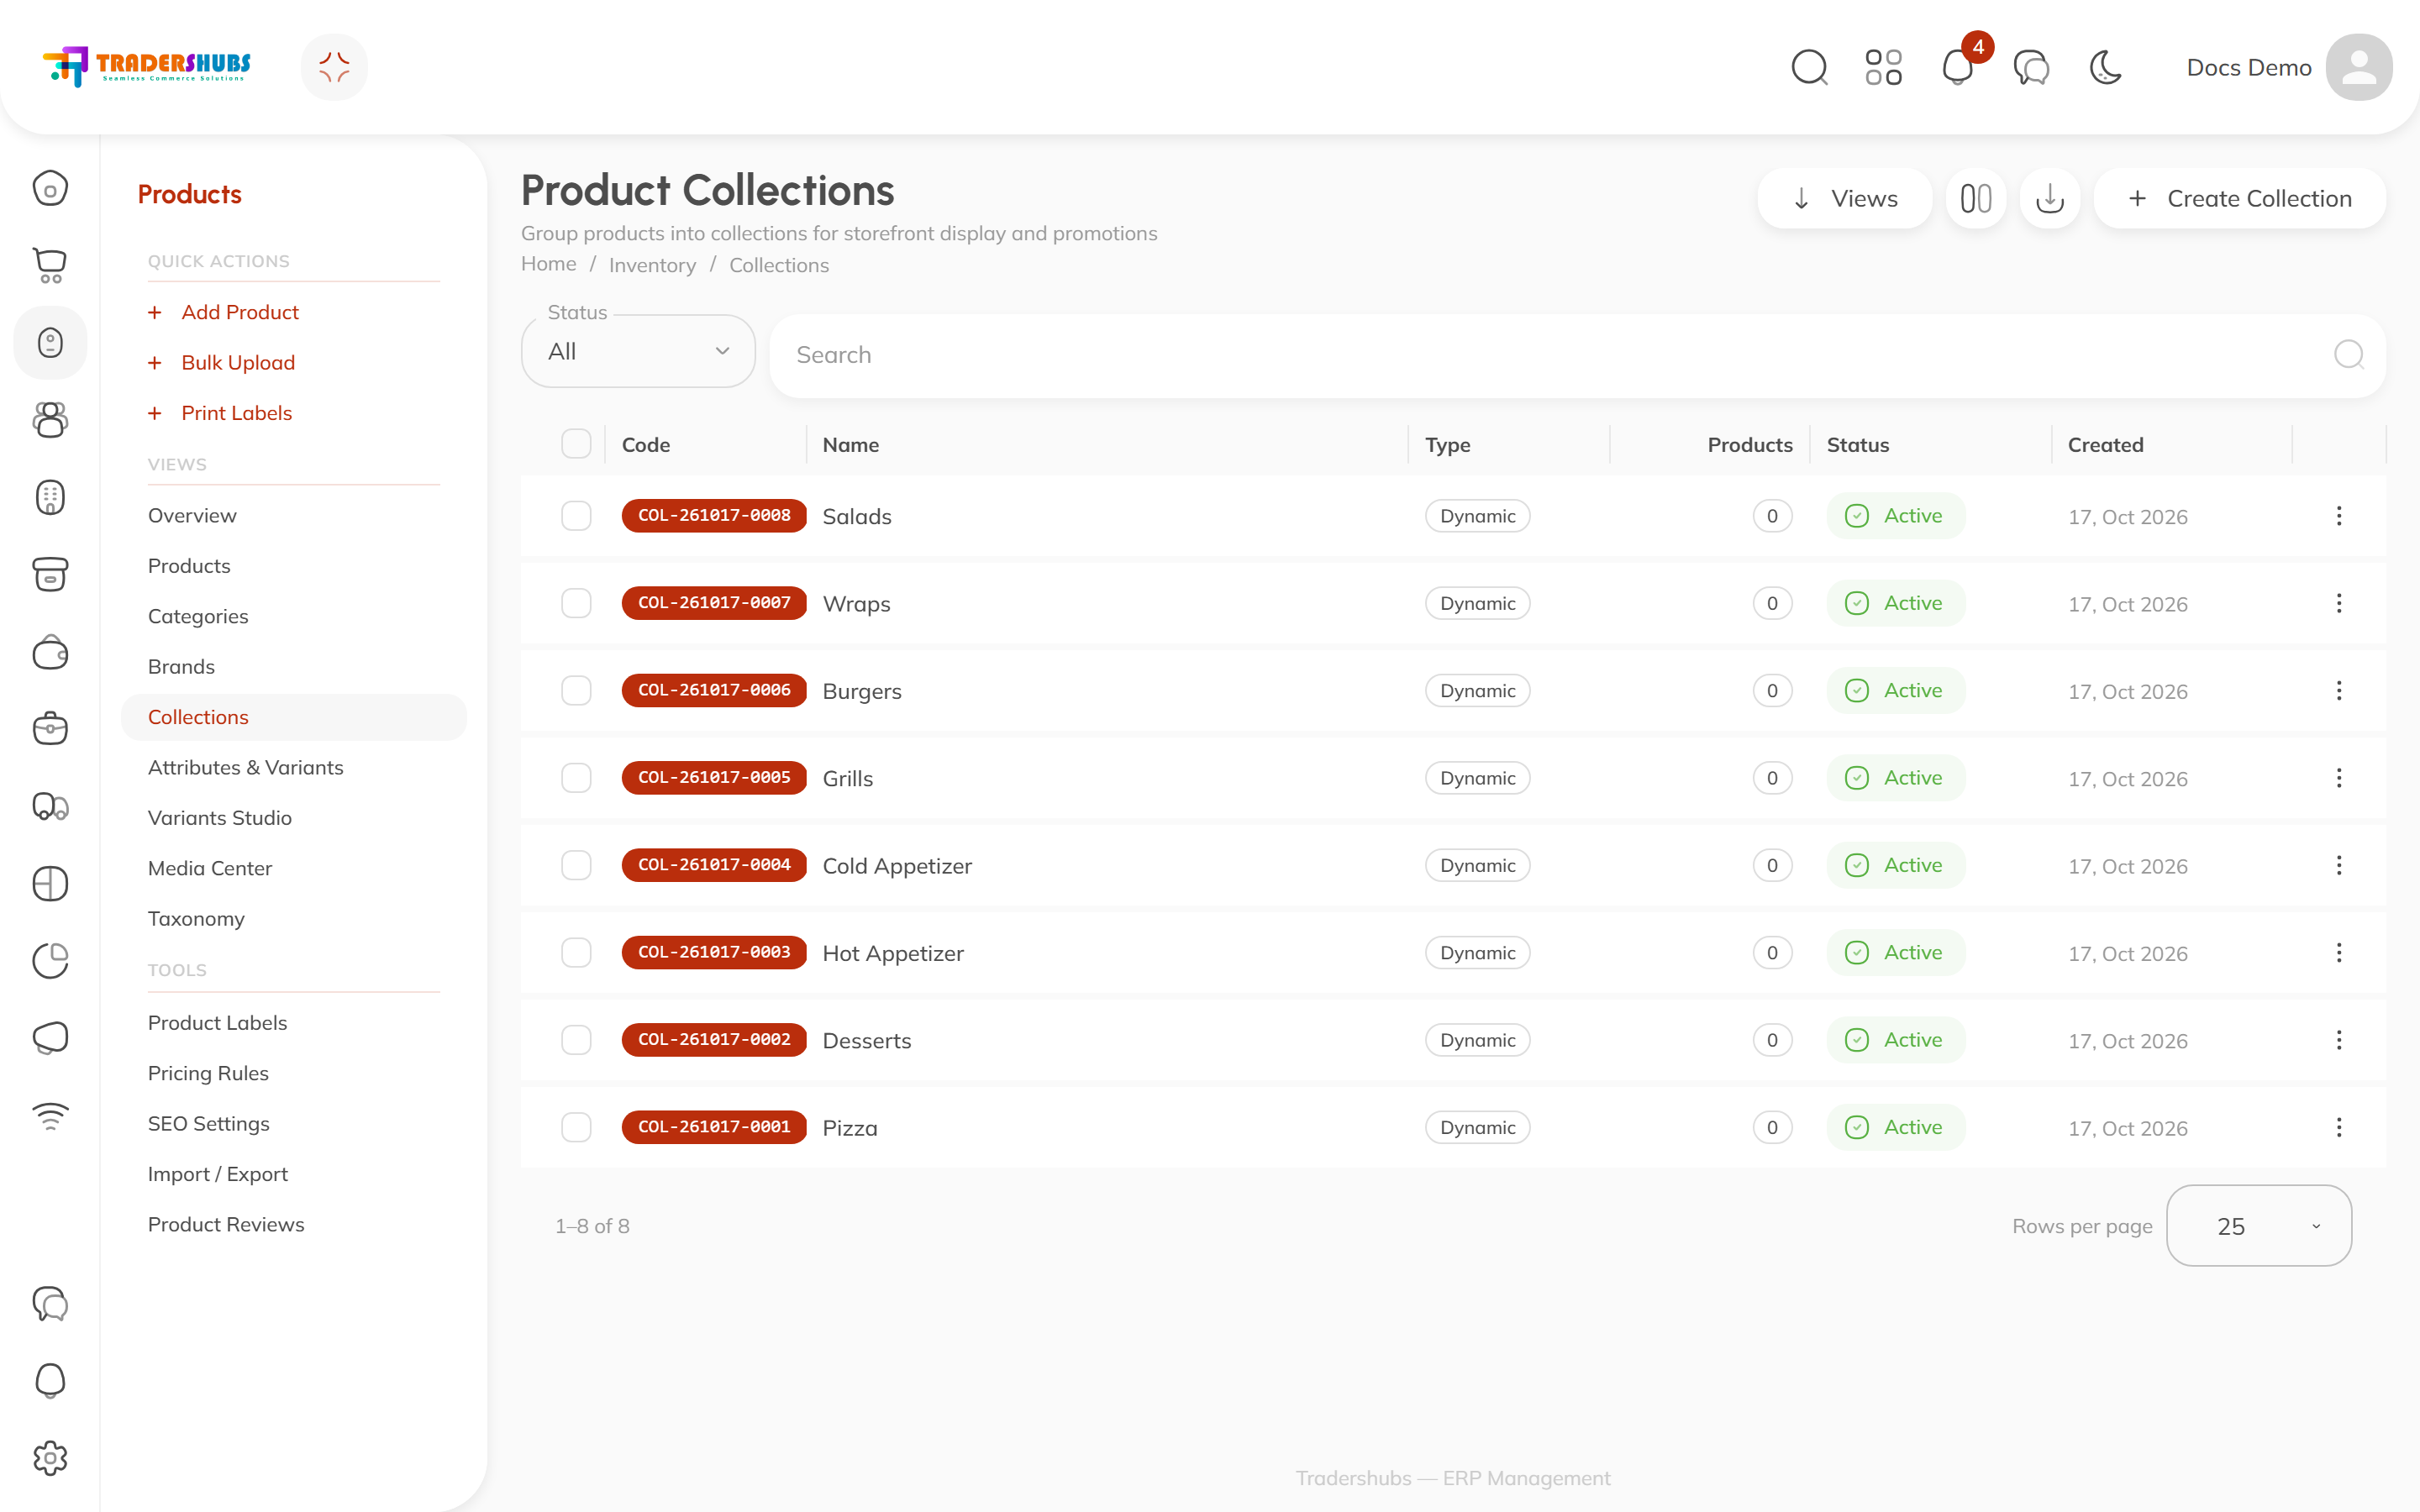Open the wallet sidebar icon
Image resolution: width=2420 pixels, height=1512 pixels.
click(x=50, y=653)
